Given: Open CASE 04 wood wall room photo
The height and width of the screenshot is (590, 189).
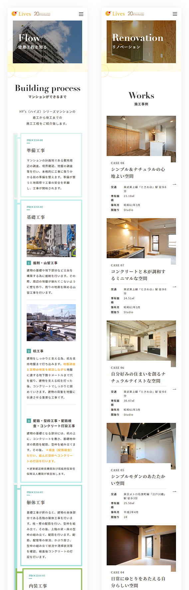Looking at the screenshot, I should (x=141, y=545).
